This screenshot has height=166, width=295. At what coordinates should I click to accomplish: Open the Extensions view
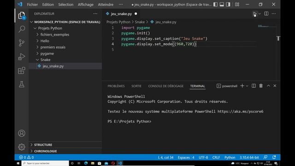pos(22,71)
